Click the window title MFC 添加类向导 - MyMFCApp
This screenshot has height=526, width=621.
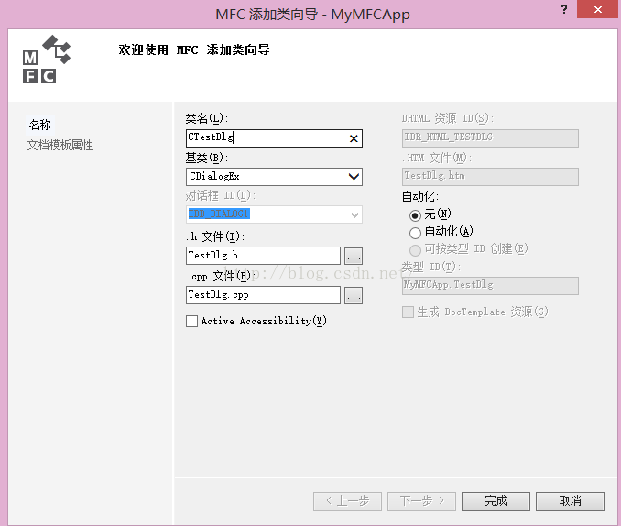coord(312,15)
